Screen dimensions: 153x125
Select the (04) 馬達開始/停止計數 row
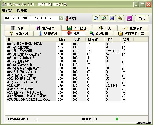pyautogui.click(x=66, y=54)
